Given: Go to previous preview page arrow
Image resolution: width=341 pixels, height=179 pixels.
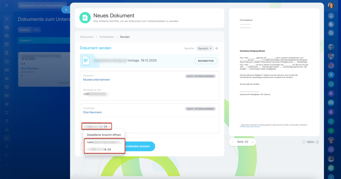Looking at the screenshot, I should [x=233, y=142].
